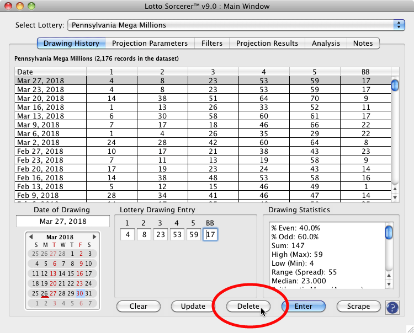Click ball 3 entry field showing 23

coord(161,234)
